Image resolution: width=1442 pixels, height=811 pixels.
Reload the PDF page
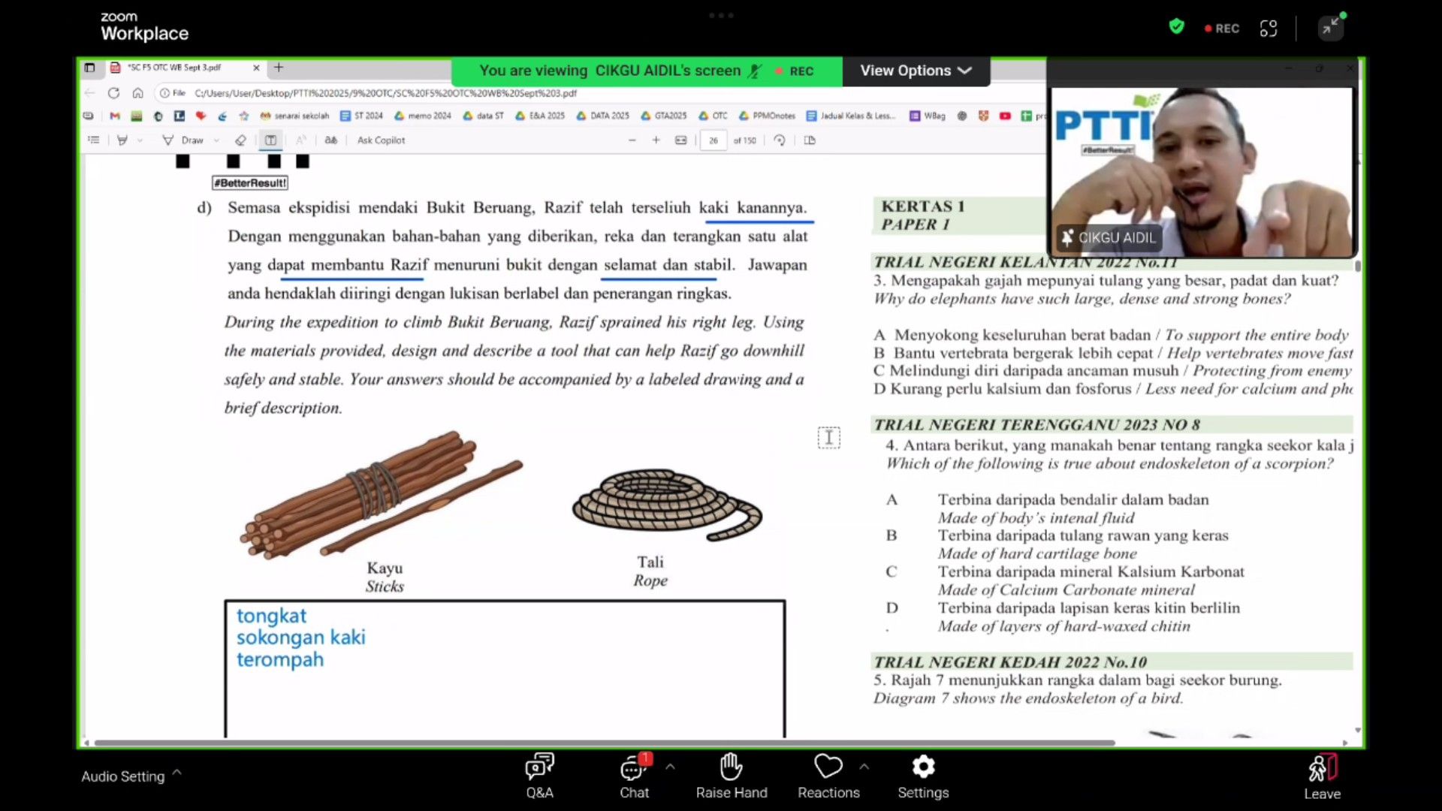(113, 93)
